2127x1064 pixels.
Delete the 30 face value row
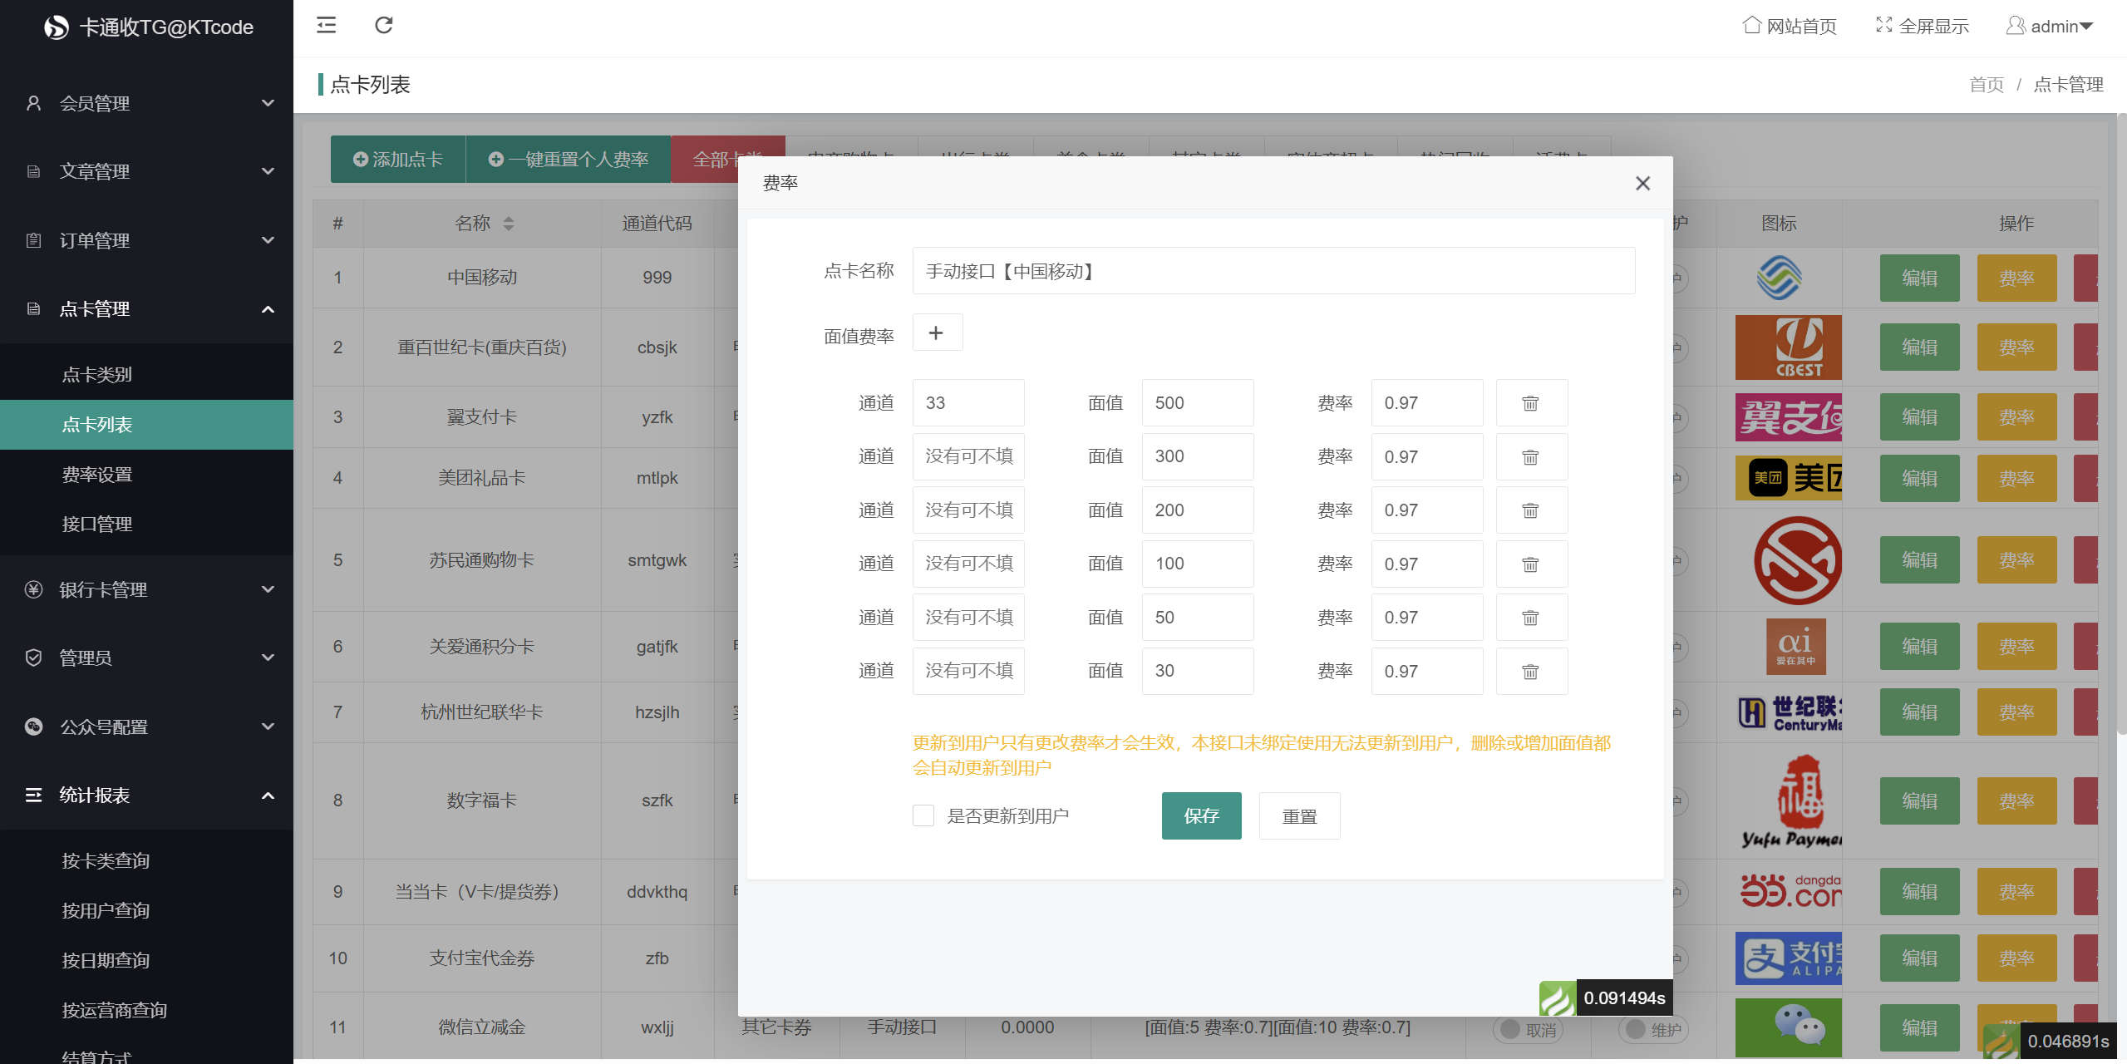tap(1530, 672)
